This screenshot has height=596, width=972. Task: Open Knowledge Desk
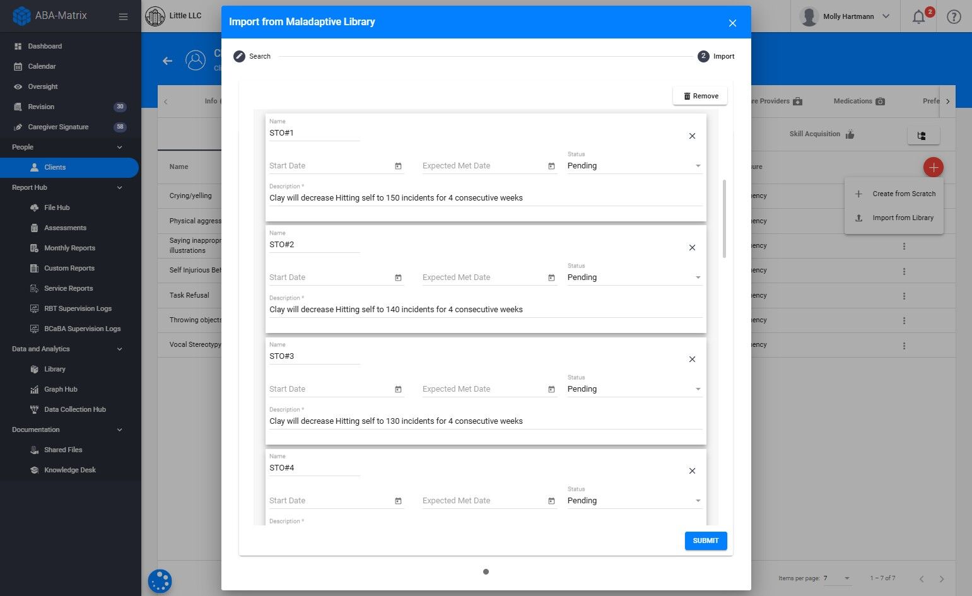coord(69,470)
